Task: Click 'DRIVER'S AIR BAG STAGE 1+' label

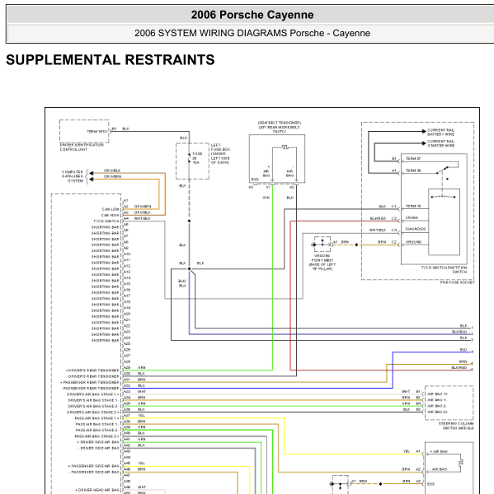Action: [x=93, y=394]
